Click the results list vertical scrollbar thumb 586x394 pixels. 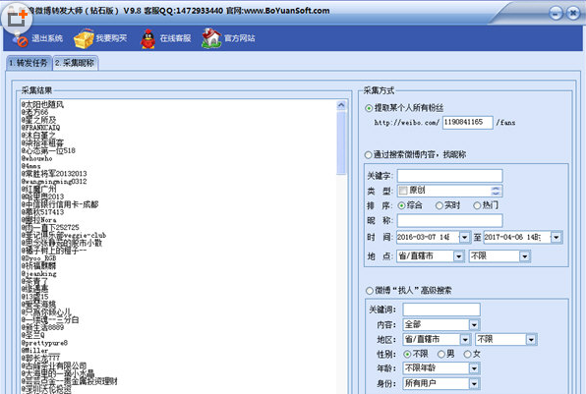click(341, 143)
